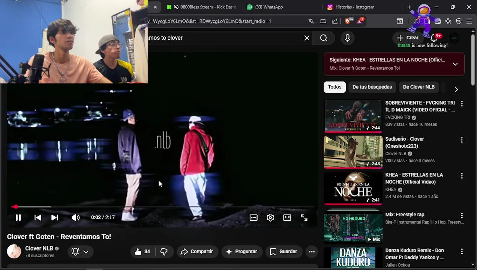The image size is (477, 270).
Task: Select the De Clover NLB chip
Action: pyautogui.click(x=418, y=87)
